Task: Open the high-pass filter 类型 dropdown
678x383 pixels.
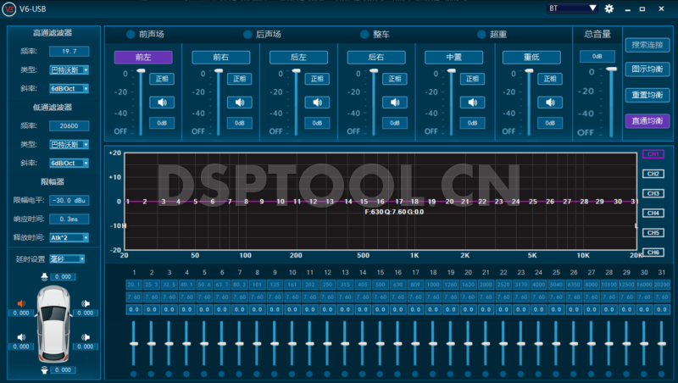Action: (69, 70)
